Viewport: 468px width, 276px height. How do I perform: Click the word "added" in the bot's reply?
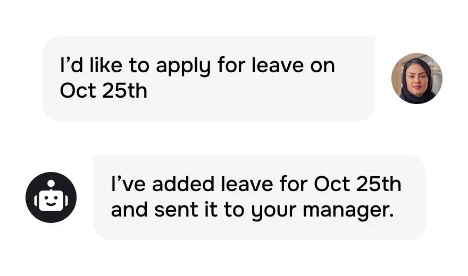click(175, 185)
